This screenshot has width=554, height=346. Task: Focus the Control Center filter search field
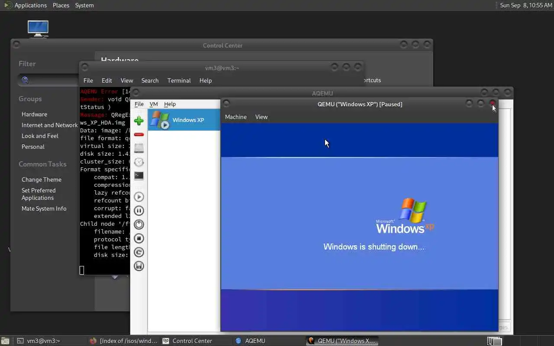(x=48, y=80)
